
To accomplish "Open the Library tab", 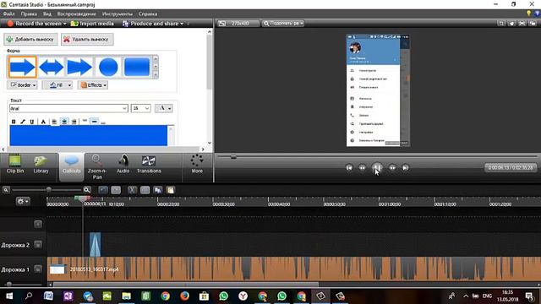I will [41, 165].
